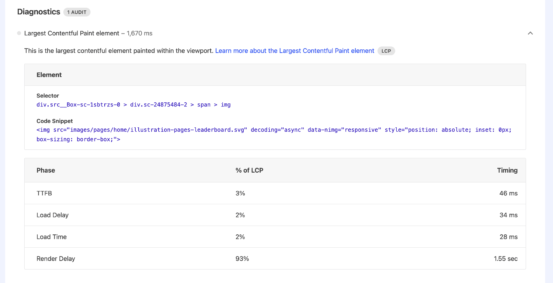
Task: Click the Phase column header
Action: 46,170
